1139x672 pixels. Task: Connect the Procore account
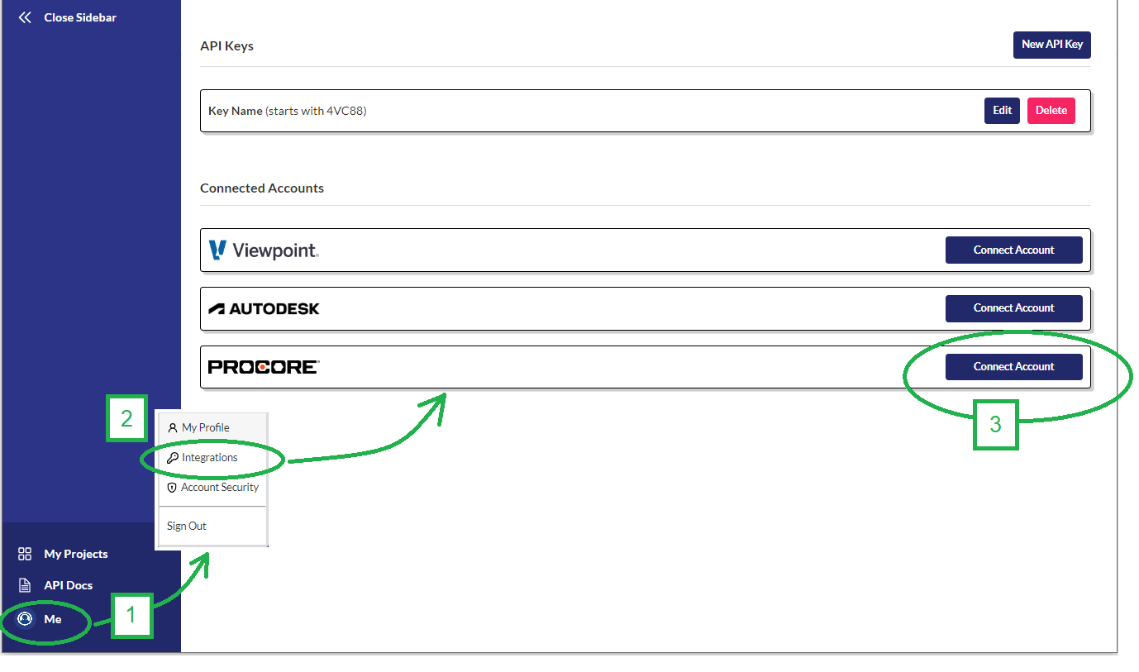(x=1013, y=367)
